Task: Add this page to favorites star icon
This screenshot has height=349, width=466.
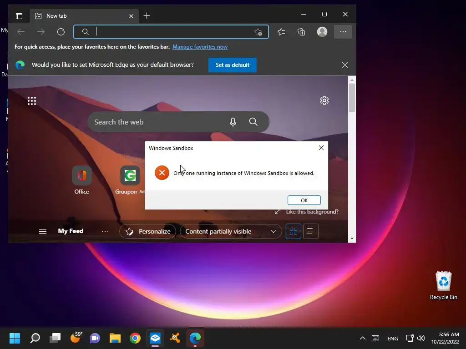Action: point(258,32)
